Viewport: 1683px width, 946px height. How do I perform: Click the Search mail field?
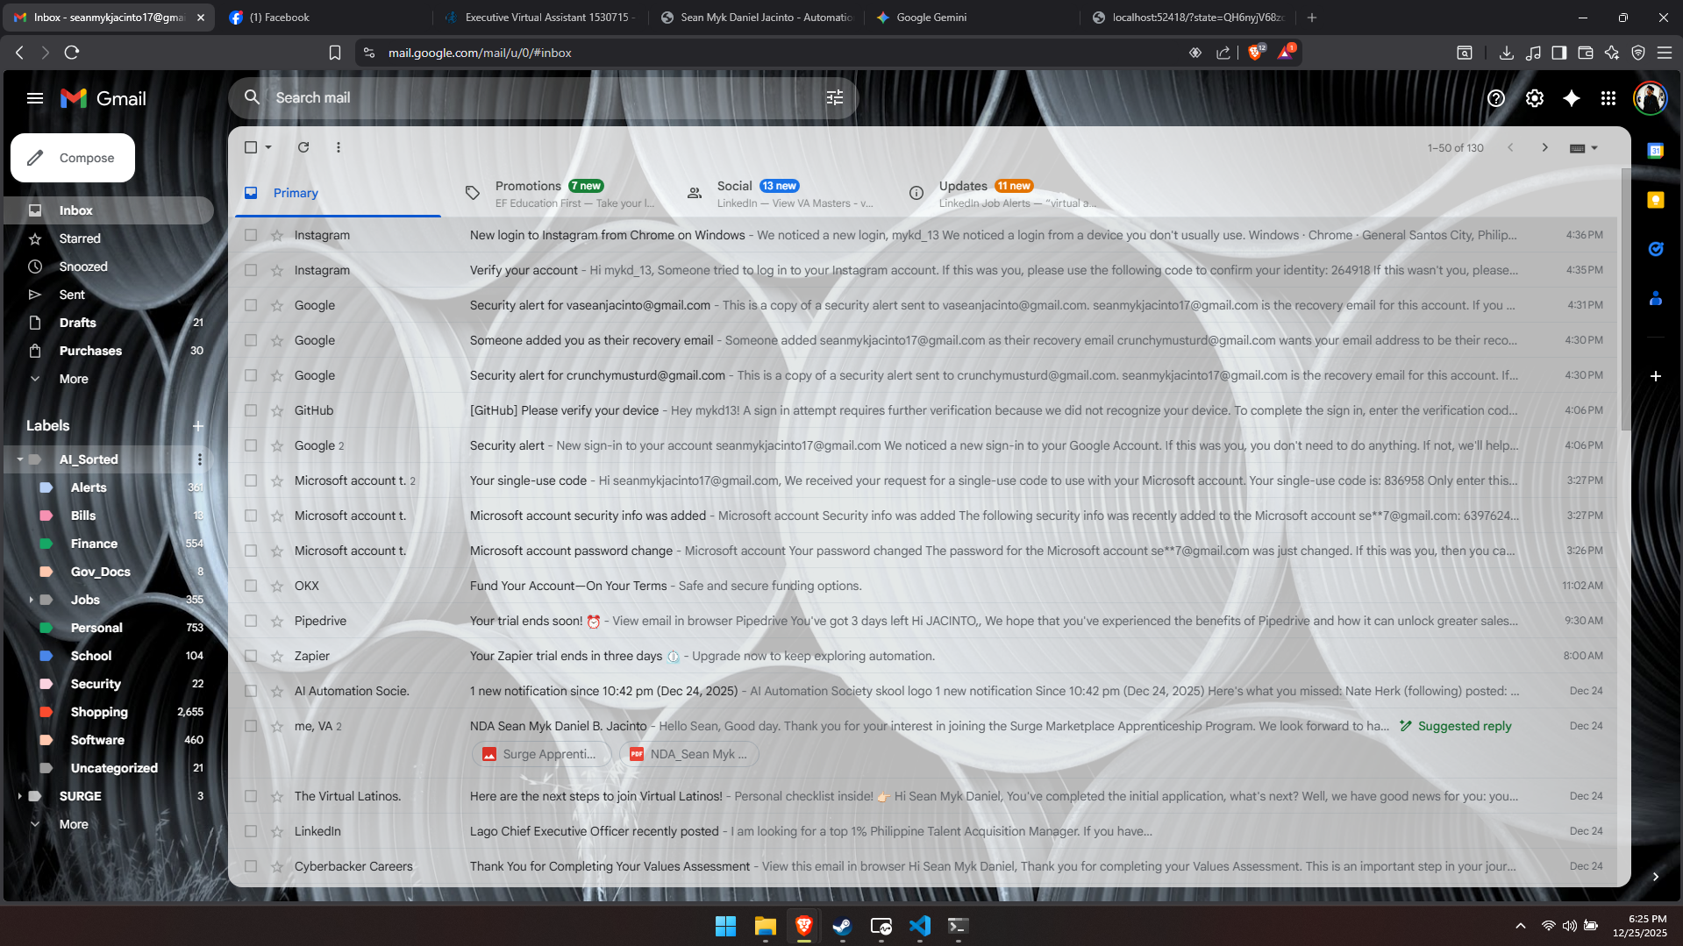544,98
